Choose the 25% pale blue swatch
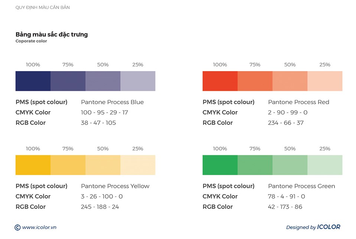The image size is (356, 239). [138, 81]
